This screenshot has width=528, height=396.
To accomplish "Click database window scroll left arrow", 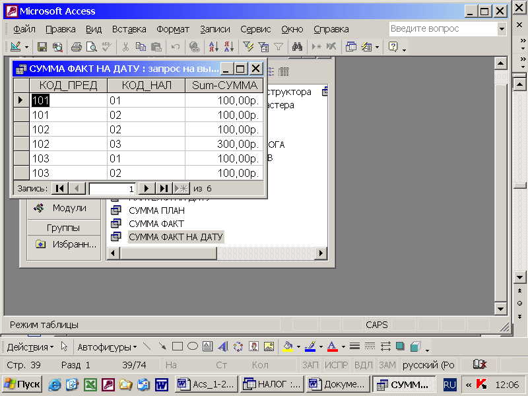I will (x=114, y=253).
